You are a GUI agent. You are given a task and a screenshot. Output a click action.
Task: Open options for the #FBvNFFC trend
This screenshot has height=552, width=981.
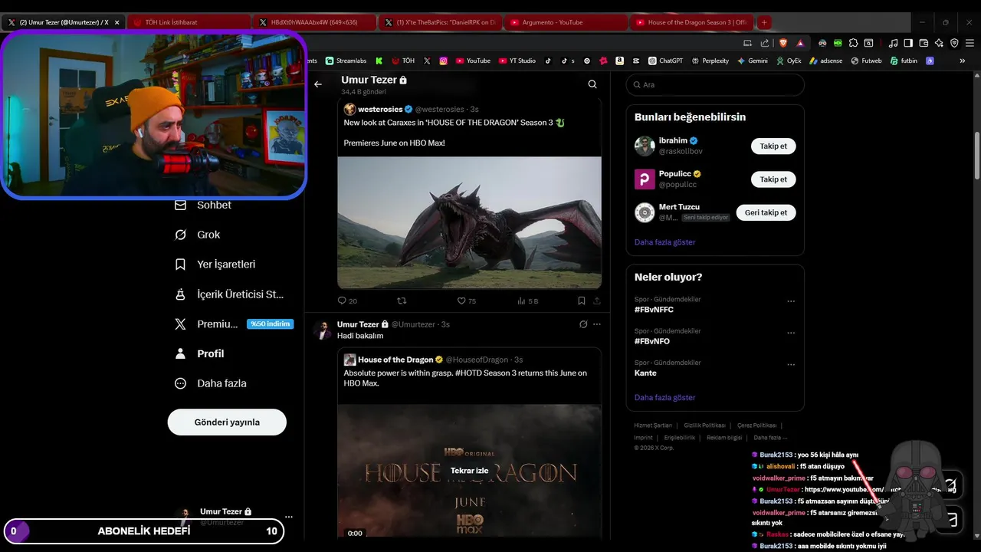(791, 301)
